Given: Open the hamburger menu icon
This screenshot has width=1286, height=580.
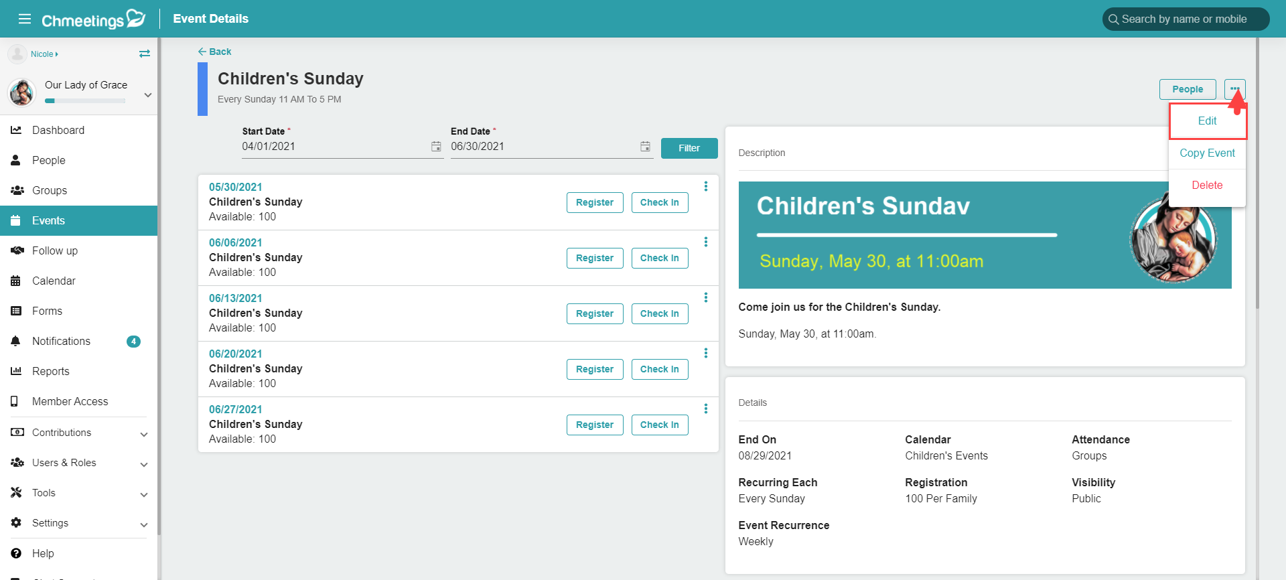Looking at the screenshot, I should [x=25, y=19].
